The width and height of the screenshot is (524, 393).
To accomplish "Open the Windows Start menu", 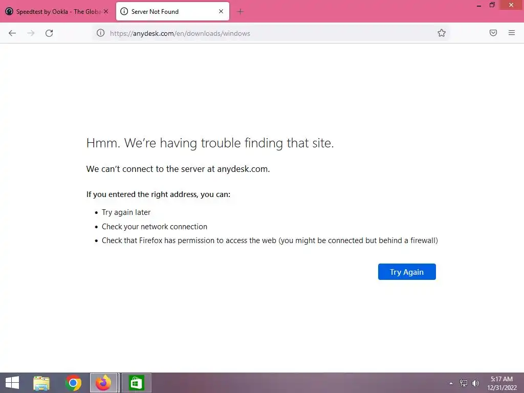I will point(12,383).
